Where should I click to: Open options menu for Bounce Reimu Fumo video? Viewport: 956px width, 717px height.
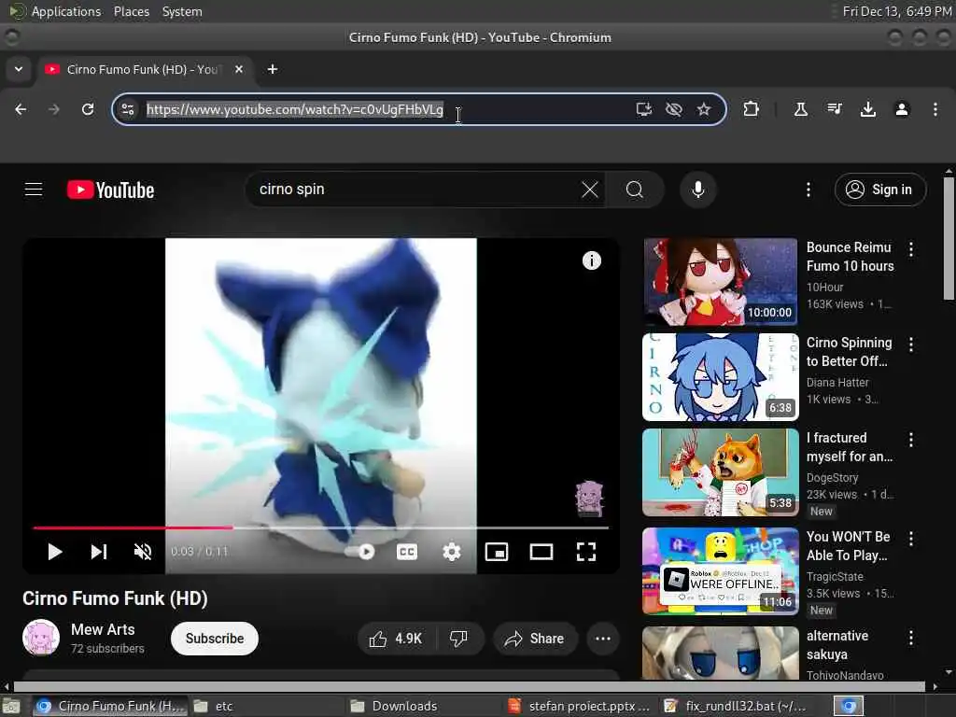(911, 249)
